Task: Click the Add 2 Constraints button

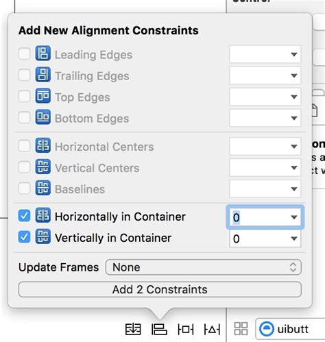Action: click(x=160, y=289)
